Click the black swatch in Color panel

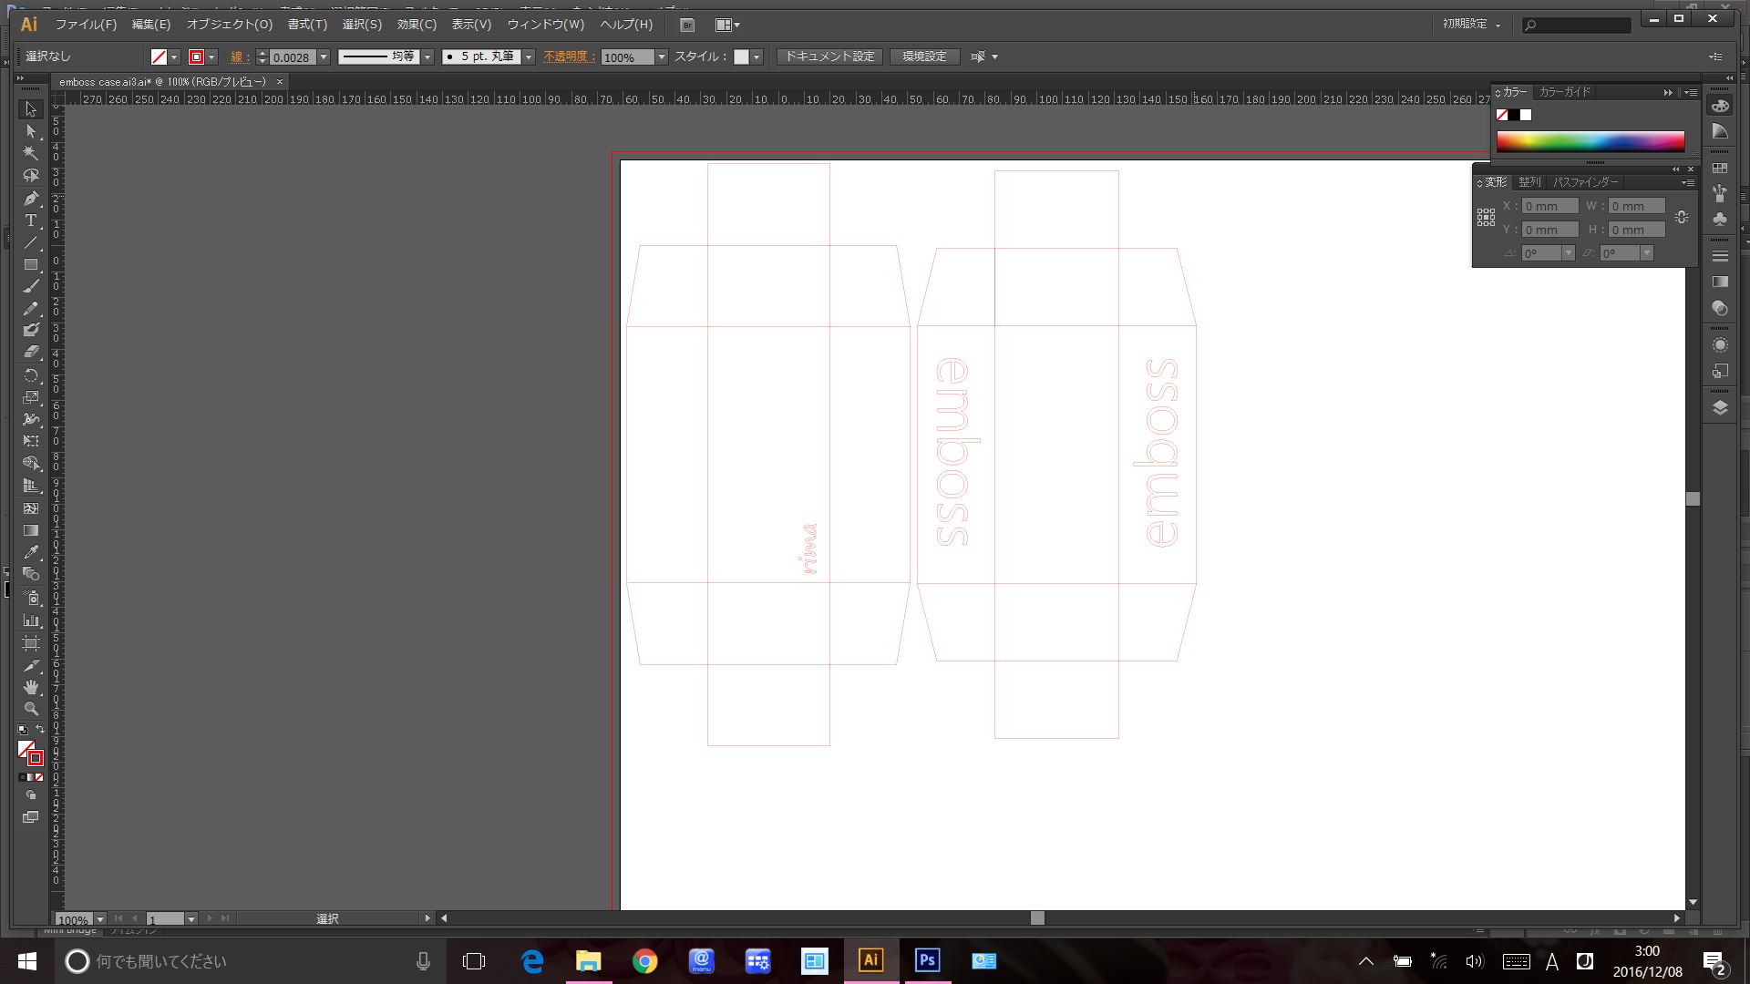coord(1514,115)
